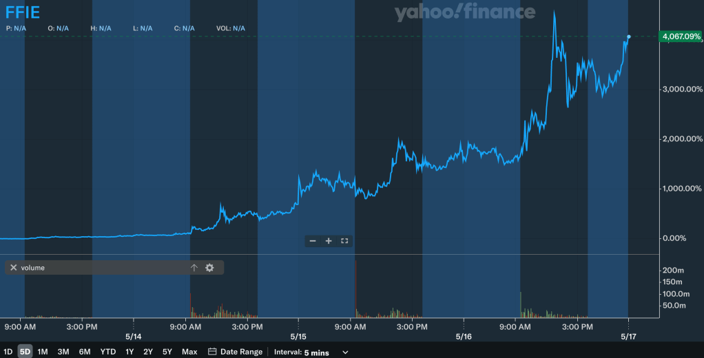Switch to the YTD range
Image resolution: width=704 pixels, height=358 pixels.
point(108,352)
